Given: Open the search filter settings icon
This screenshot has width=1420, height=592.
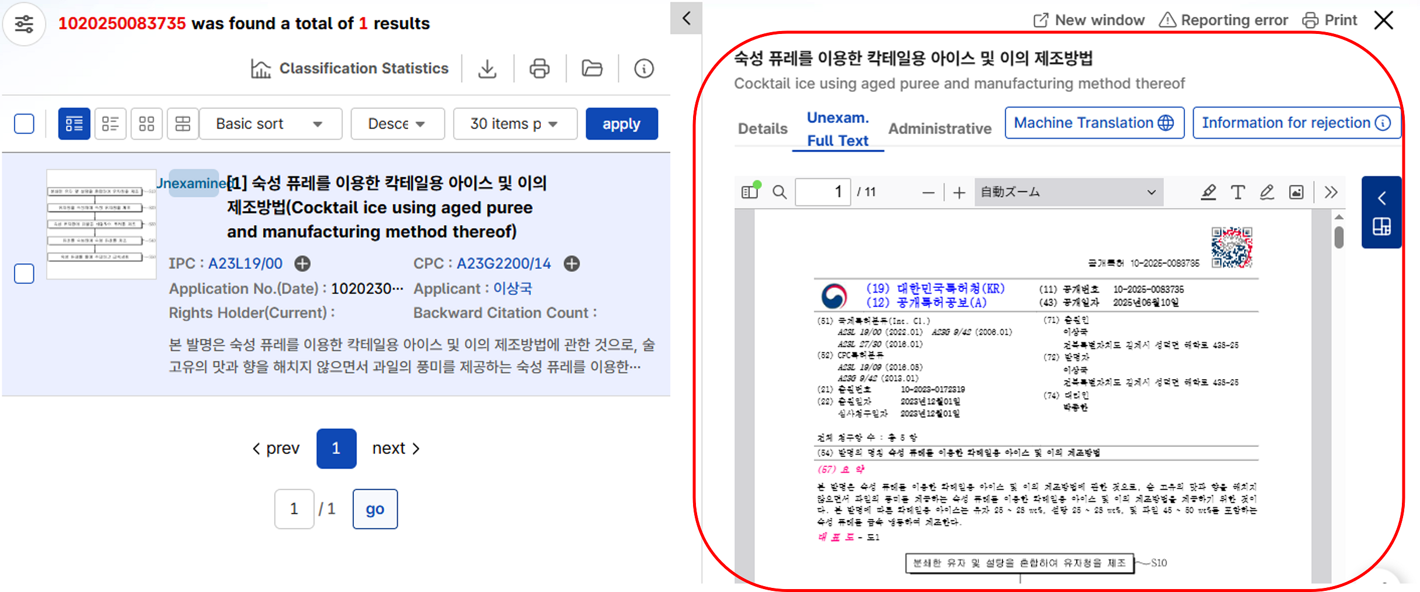Looking at the screenshot, I should click(x=24, y=24).
